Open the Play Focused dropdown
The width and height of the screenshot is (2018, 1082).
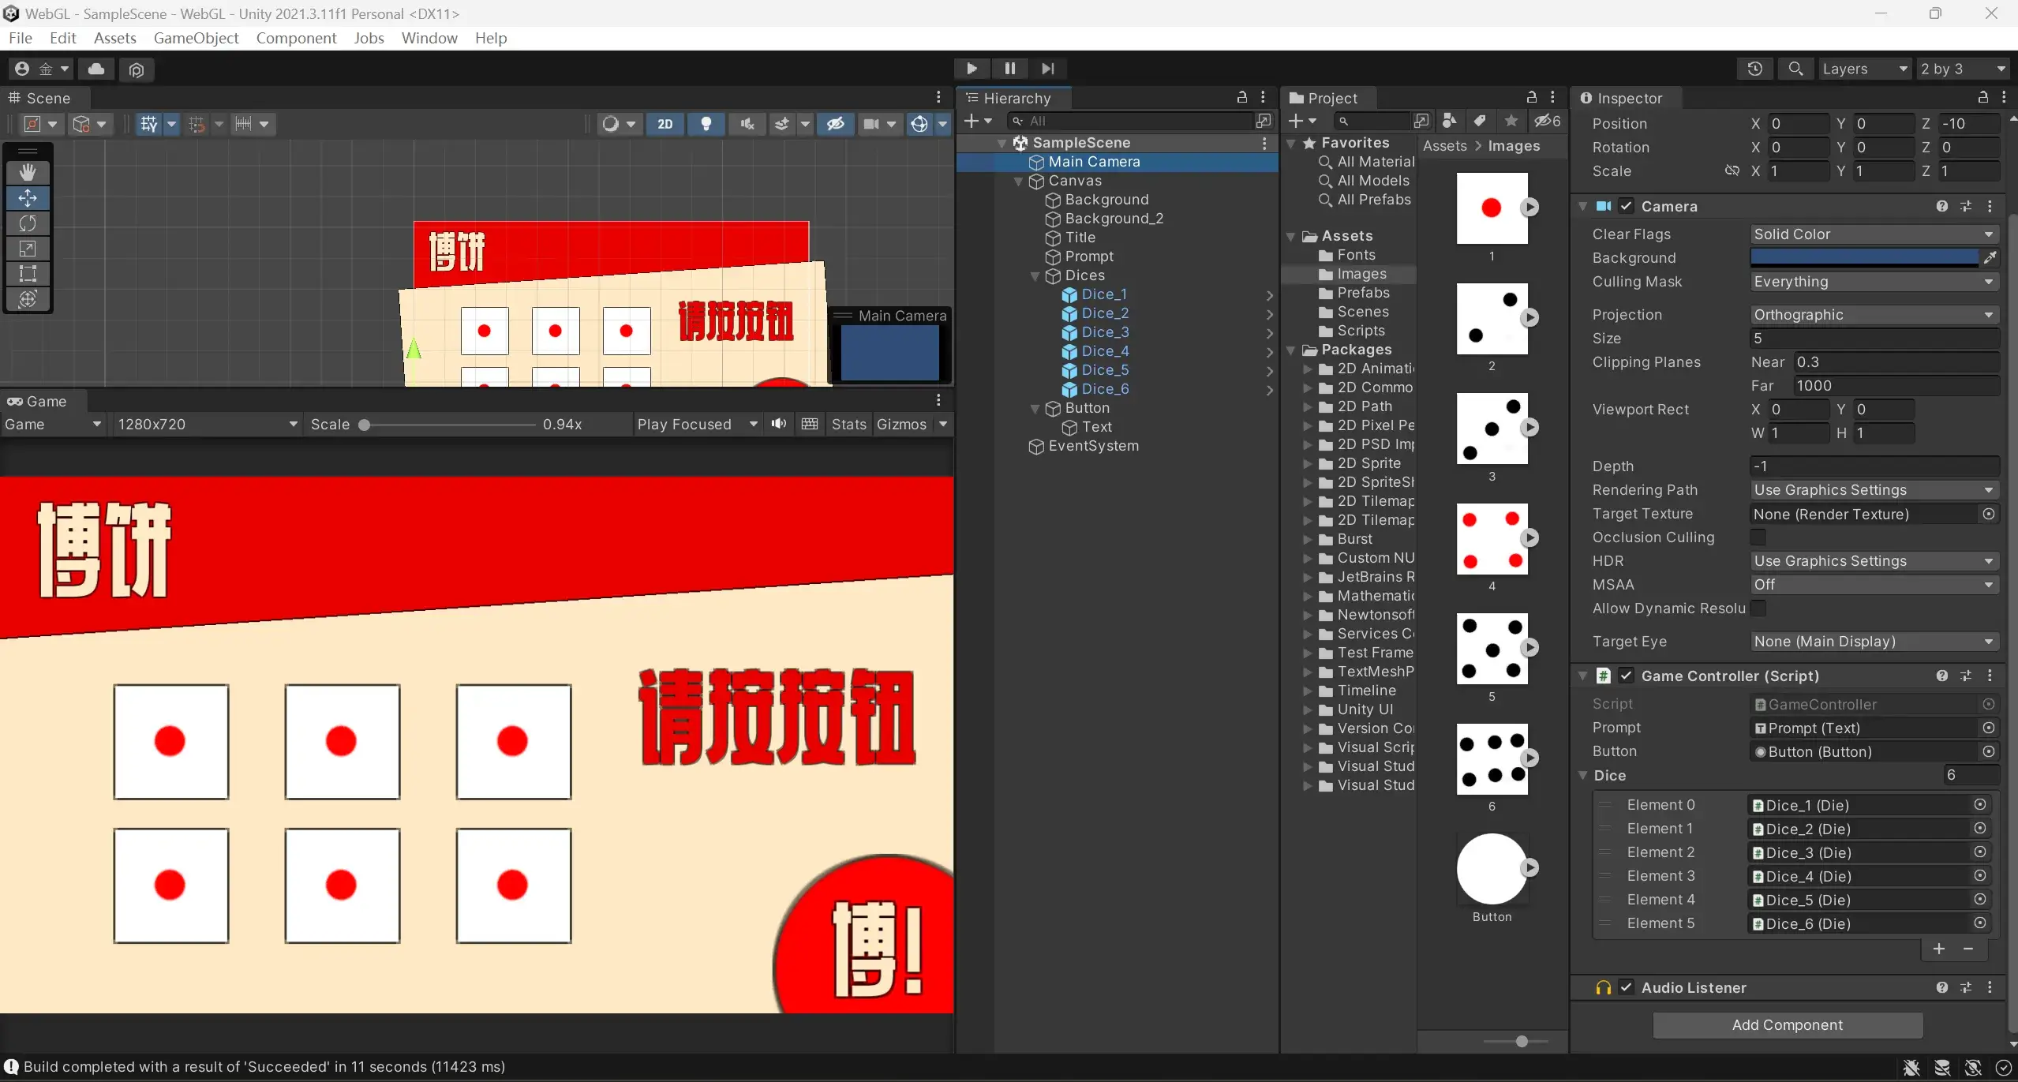coord(697,424)
